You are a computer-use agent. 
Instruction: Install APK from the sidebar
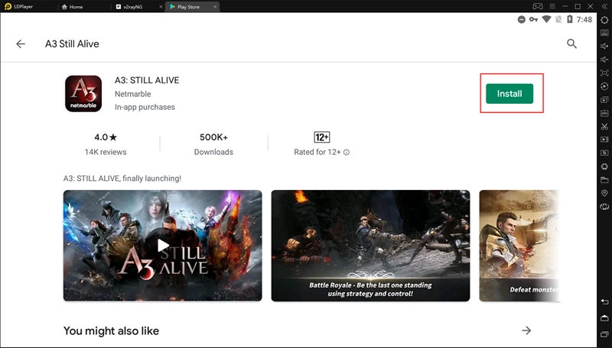click(x=604, y=113)
